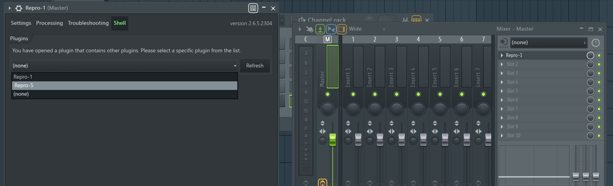Disable Repro-1 slot with its green LED
Image resolution: width=613 pixels, height=186 pixels.
[x=599, y=55]
